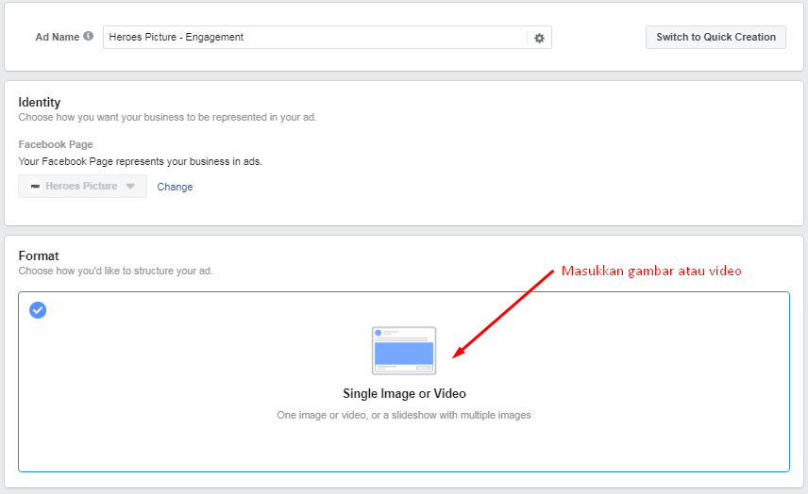808x494 pixels.
Task: Click the red arrow annotation
Action: [503, 313]
